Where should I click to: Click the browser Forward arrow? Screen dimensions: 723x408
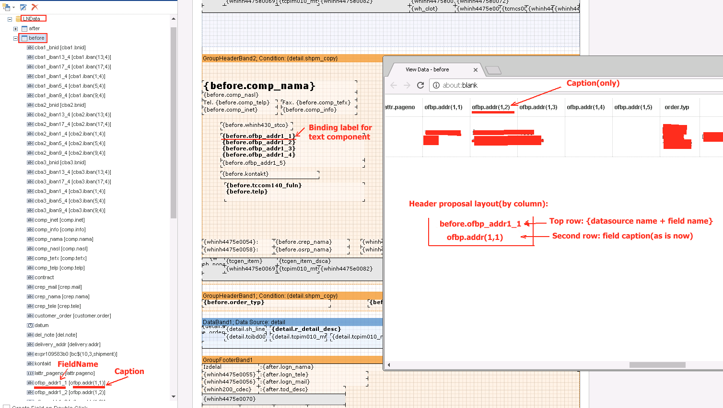(x=407, y=85)
